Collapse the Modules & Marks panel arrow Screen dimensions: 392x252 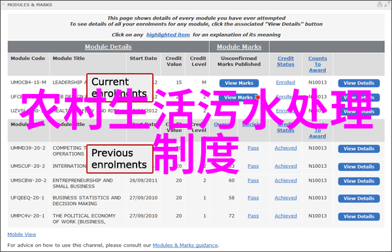[x=3, y=5]
